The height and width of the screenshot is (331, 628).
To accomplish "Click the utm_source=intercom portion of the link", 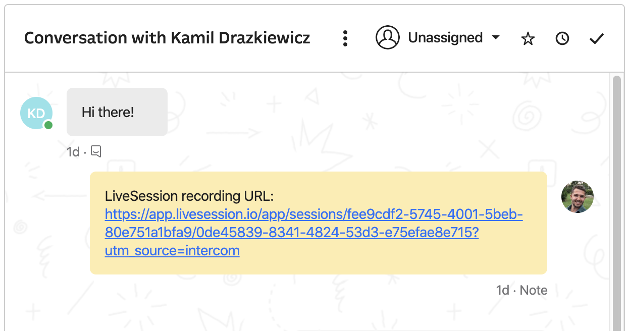I will click(x=172, y=251).
